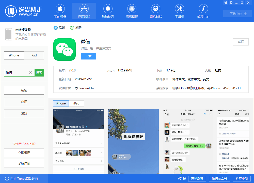Toggle 阻止iTunes自动运行 option

click(x=22, y=179)
